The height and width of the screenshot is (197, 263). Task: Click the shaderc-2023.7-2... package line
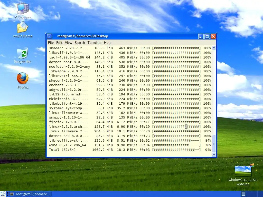[x=130, y=48]
